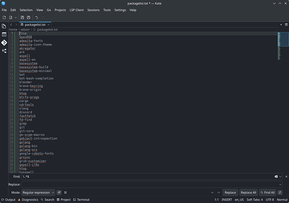Click the Kate application icon in title bar
The image size is (289, 203).
tap(3, 3)
